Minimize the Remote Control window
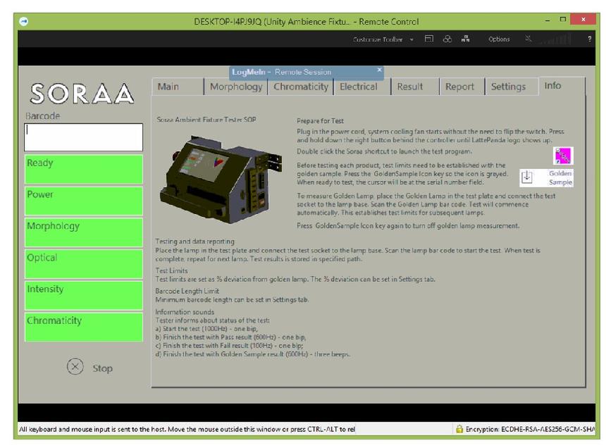 pyautogui.click(x=548, y=20)
